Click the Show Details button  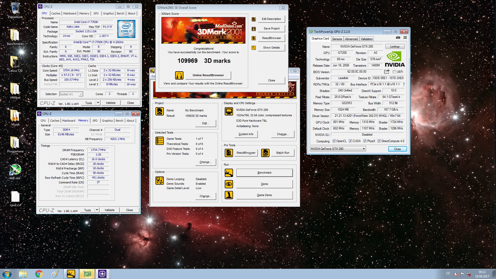(271, 48)
